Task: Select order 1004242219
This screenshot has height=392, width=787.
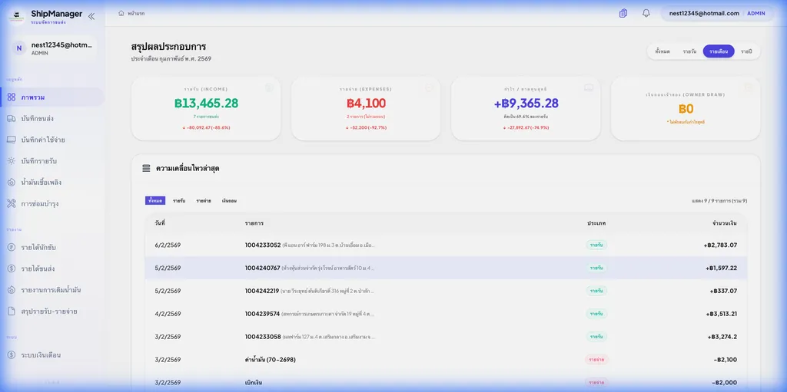Action: pyautogui.click(x=262, y=291)
